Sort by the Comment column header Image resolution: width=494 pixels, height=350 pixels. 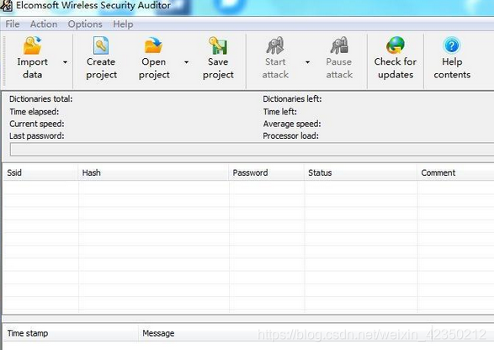pos(455,172)
